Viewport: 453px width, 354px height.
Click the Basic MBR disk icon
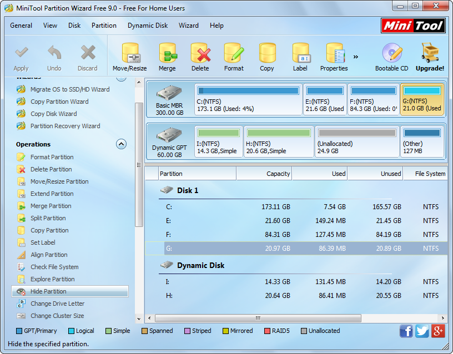click(x=169, y=93)
